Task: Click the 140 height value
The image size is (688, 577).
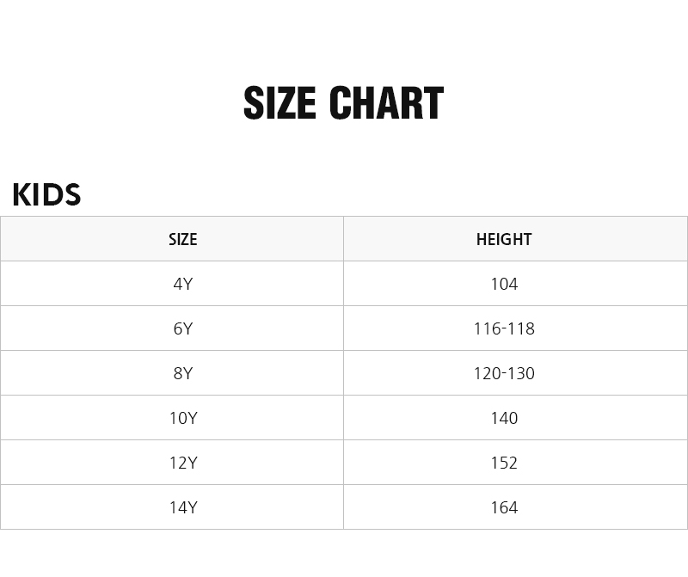Action: tap(504, 418)
